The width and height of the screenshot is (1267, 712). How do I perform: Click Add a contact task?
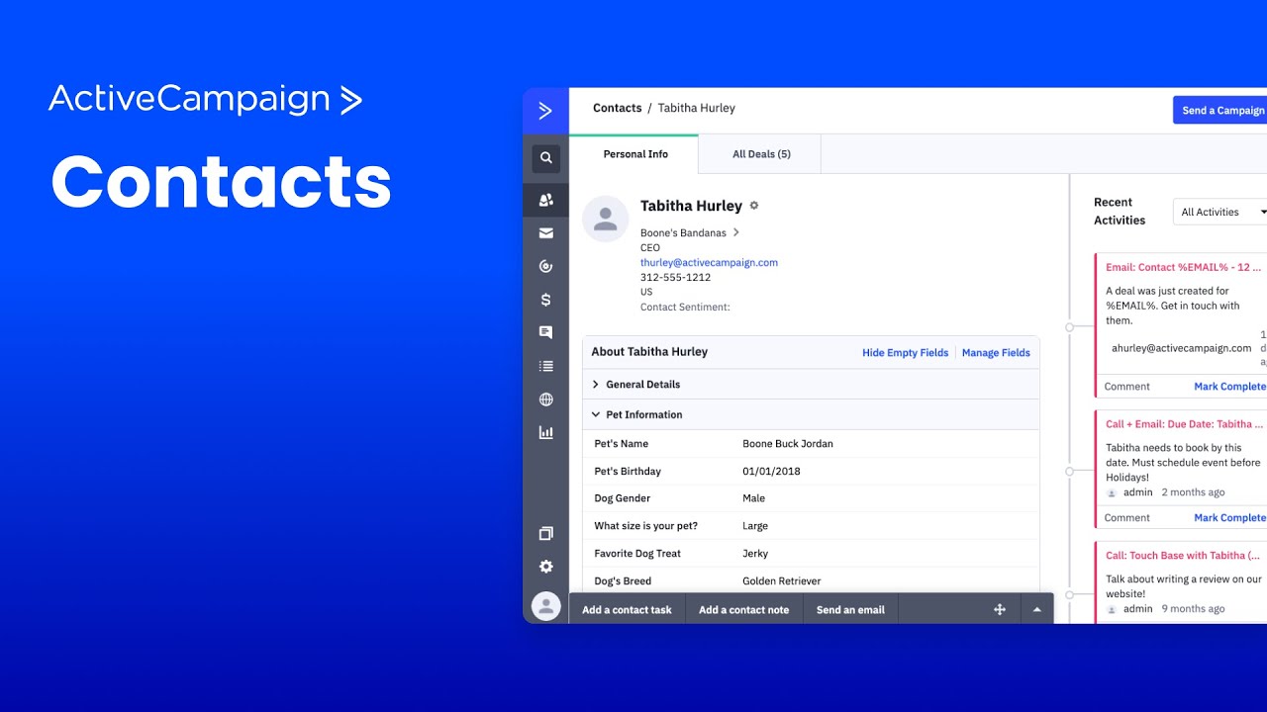[x=627, y=610]
